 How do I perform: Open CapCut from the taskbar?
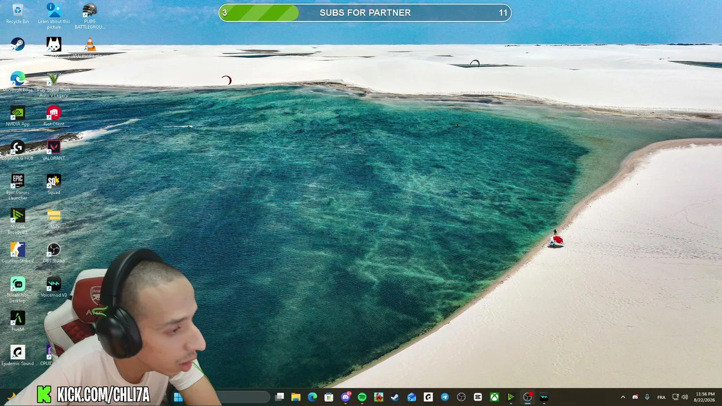tap(478, 397)
